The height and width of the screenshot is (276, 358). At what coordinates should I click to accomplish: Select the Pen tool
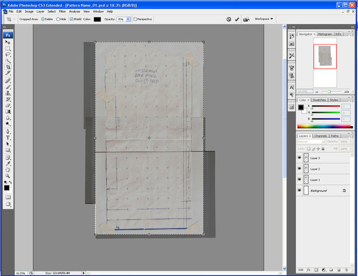[8, 131]
